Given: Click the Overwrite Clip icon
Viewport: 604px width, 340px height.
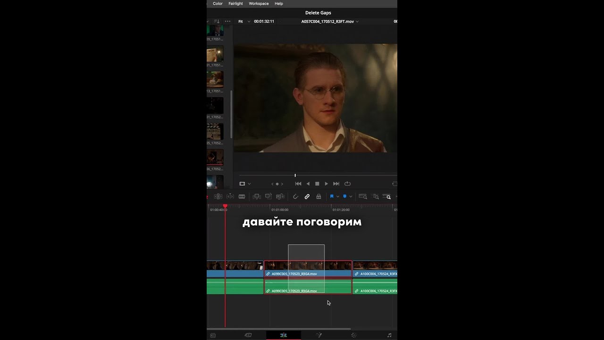Looking at the screenshot, I should click(x=268, y=196).
